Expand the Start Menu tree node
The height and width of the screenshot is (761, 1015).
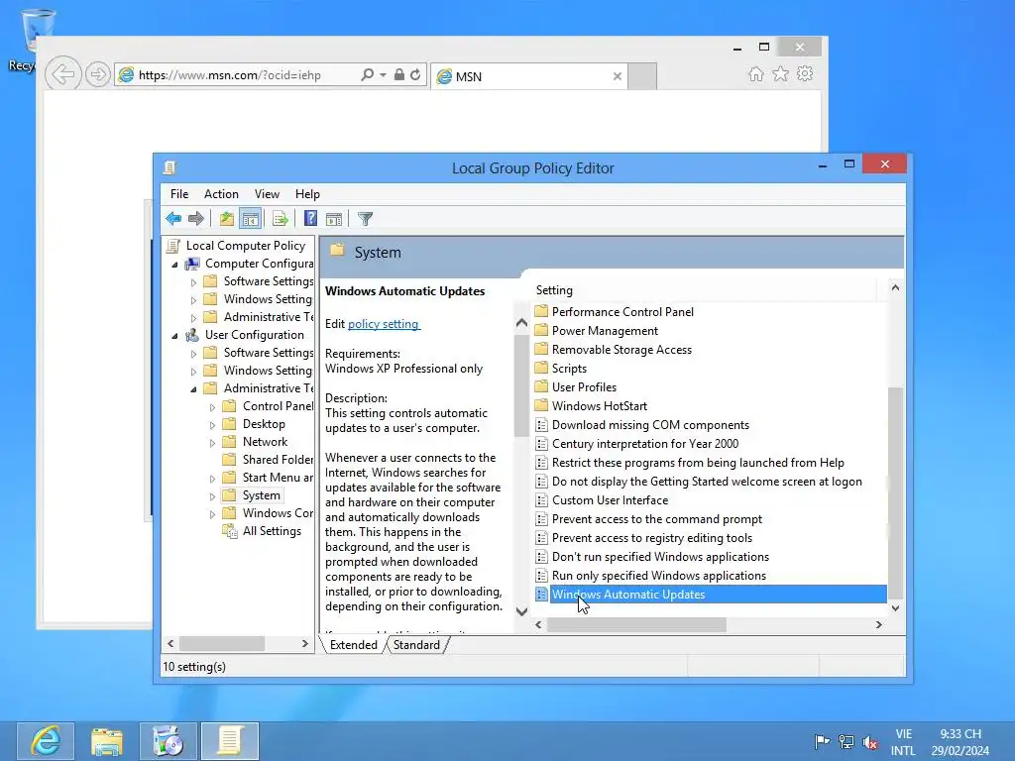[x=212, y=479]
